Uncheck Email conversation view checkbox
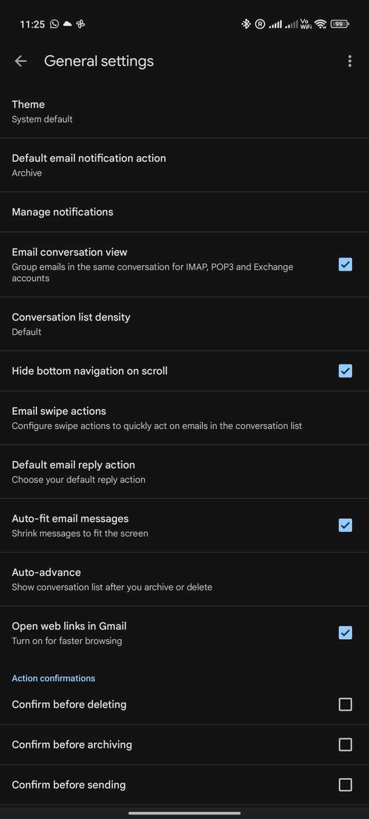Viewport: 369px width, 819px height. tap(345, 264)
